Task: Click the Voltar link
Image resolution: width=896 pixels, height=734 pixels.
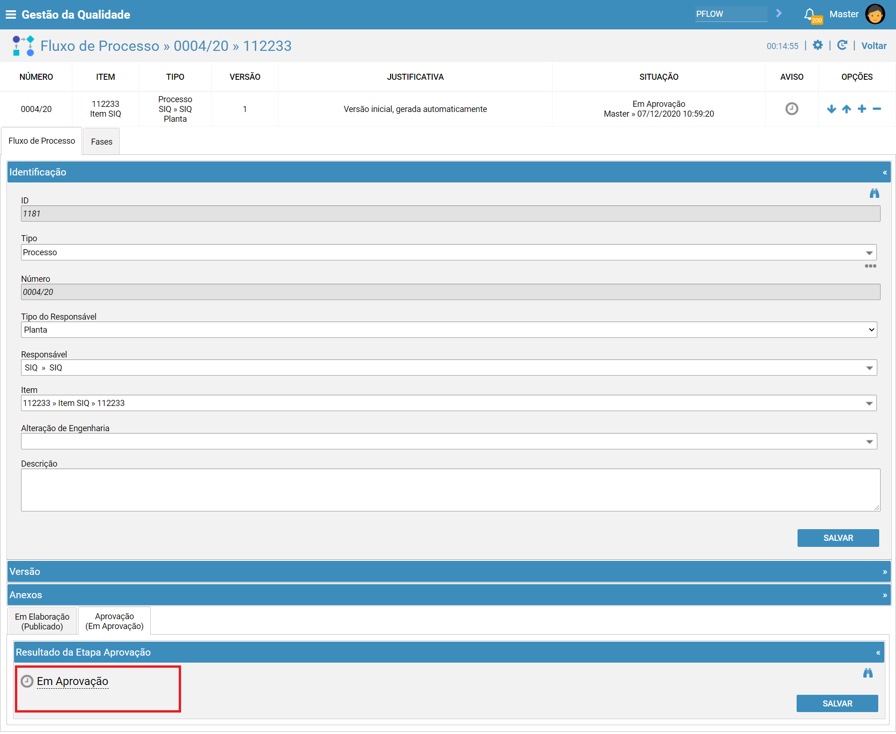Action: (874, 46)
